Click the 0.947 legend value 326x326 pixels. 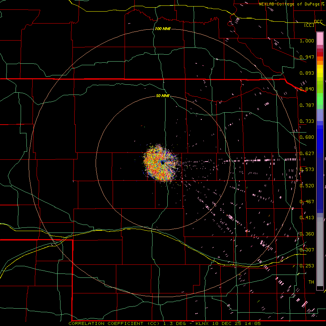307,57
